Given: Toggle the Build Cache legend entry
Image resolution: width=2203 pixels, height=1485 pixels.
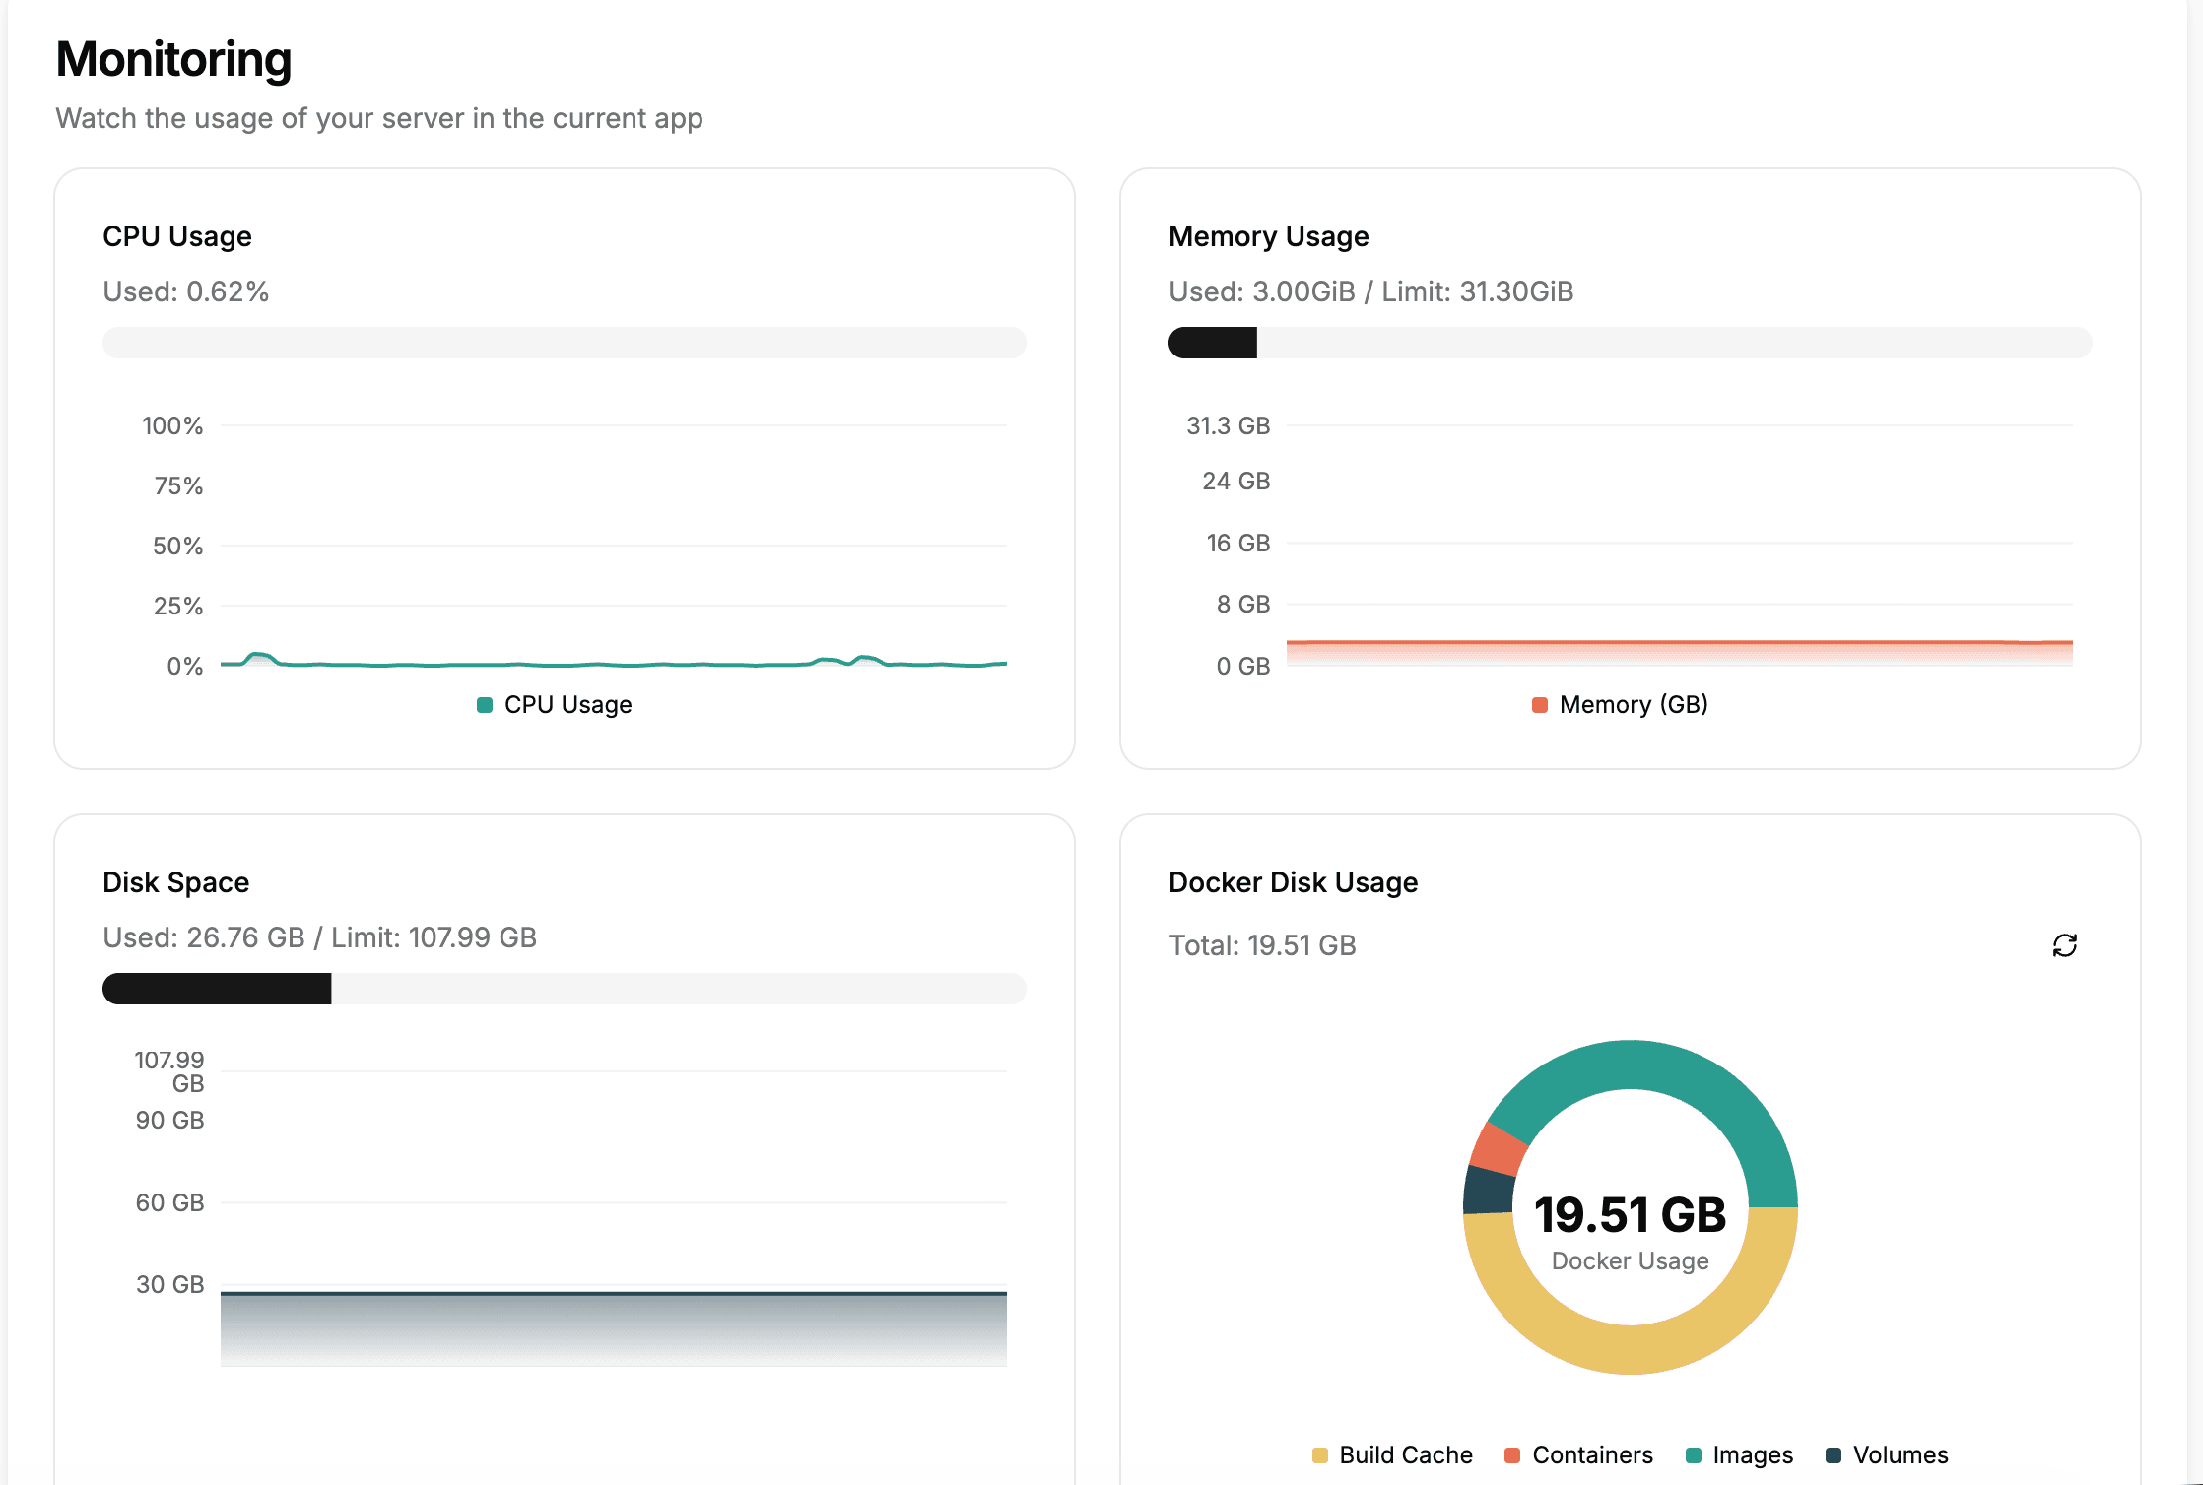Looking at the screenshot, I should [1392, 1454].
